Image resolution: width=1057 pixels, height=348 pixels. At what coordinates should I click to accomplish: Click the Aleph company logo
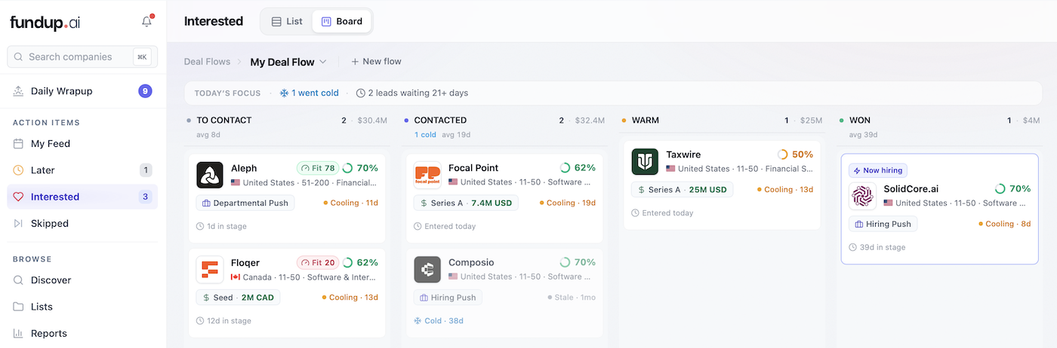pos(210,175)
